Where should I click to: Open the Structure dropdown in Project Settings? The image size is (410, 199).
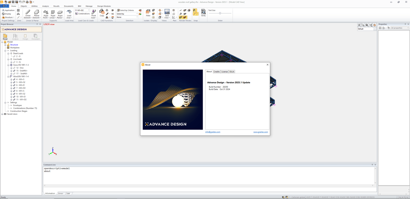point(8,17)
